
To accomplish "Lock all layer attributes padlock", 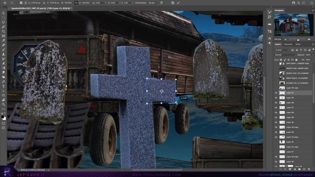I will 296,60.
